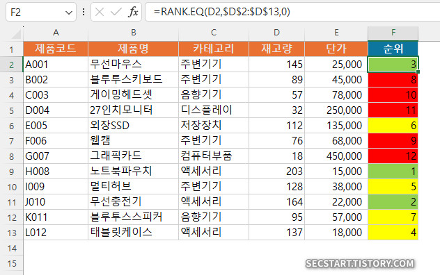The image size is (440, 275).
Task: Click cell containing 디스플레이
Action: click(x=214, y=110)
